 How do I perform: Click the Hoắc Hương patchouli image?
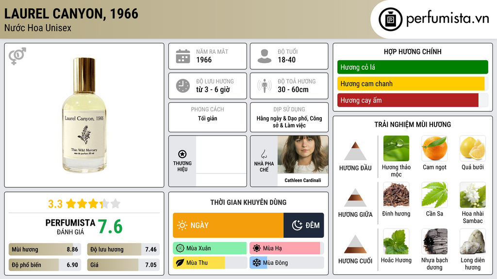[x=396, y=242]
